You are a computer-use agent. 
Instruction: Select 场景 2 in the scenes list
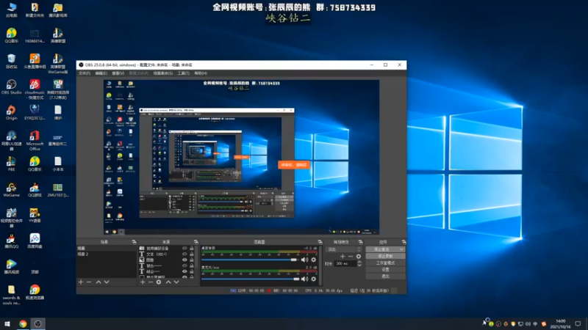coord(107,254)
